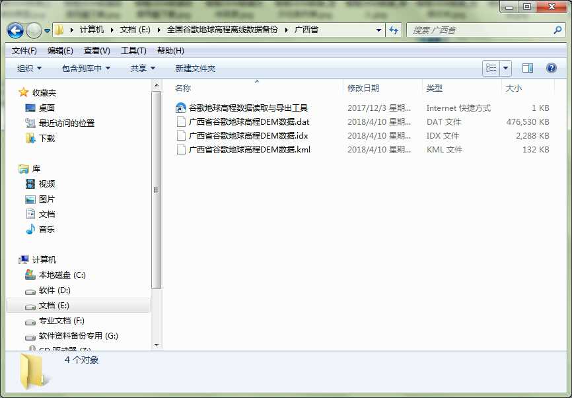Screen dimensions: 572x398
Task: Open help with the question mark icon
Action: click(552, 68)
